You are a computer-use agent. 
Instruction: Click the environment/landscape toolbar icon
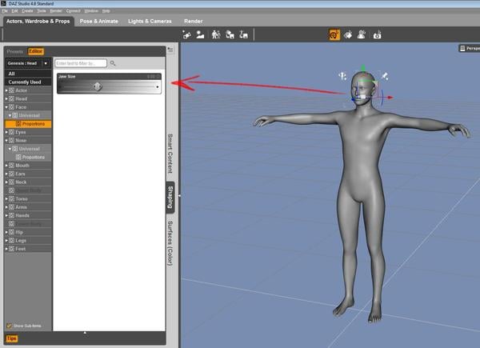coord(200,34)
